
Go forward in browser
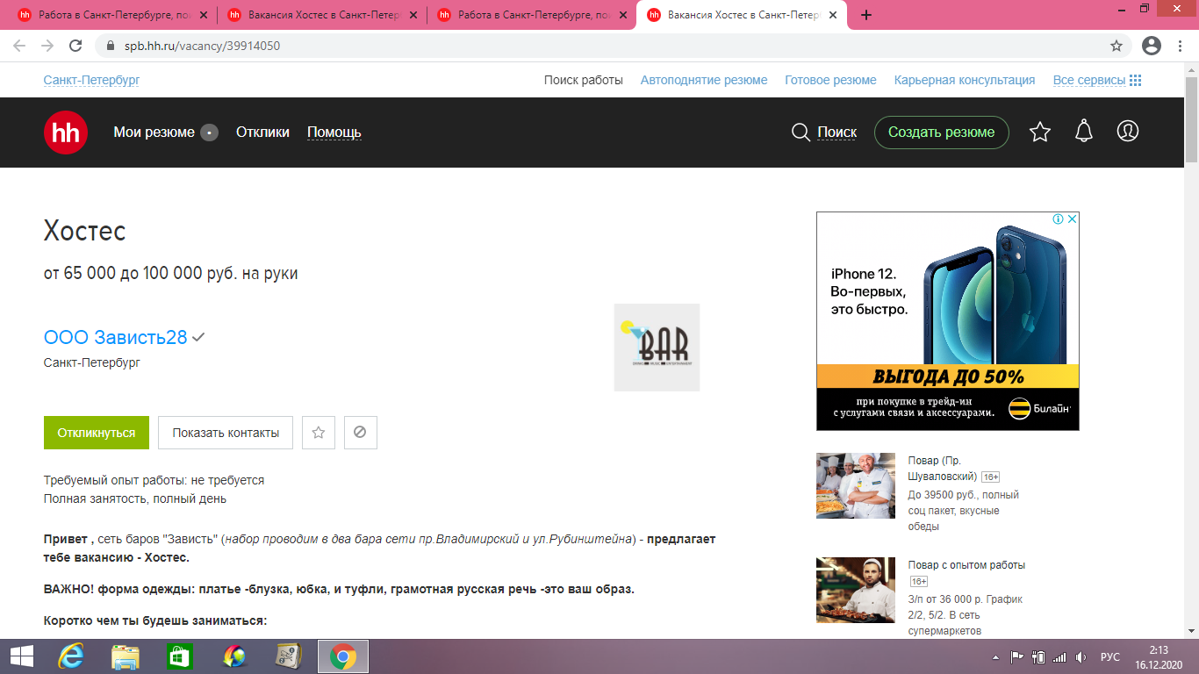click(x=47, y=46)
